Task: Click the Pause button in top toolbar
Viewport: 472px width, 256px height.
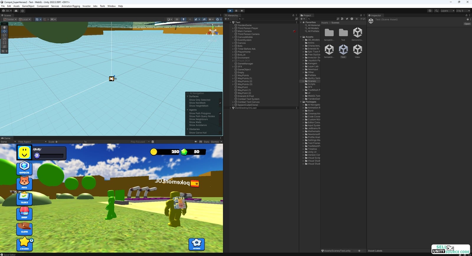Action: coord(236,11)
